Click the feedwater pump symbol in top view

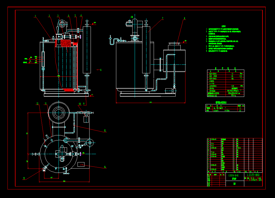(x=90, y=143)
